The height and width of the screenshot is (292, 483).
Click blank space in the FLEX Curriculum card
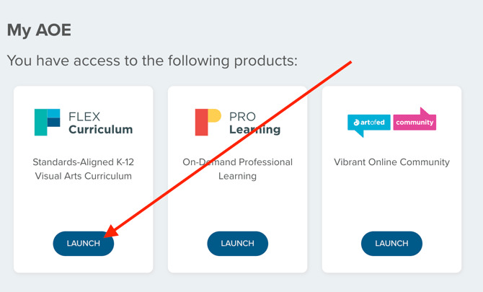click(84, 205)
